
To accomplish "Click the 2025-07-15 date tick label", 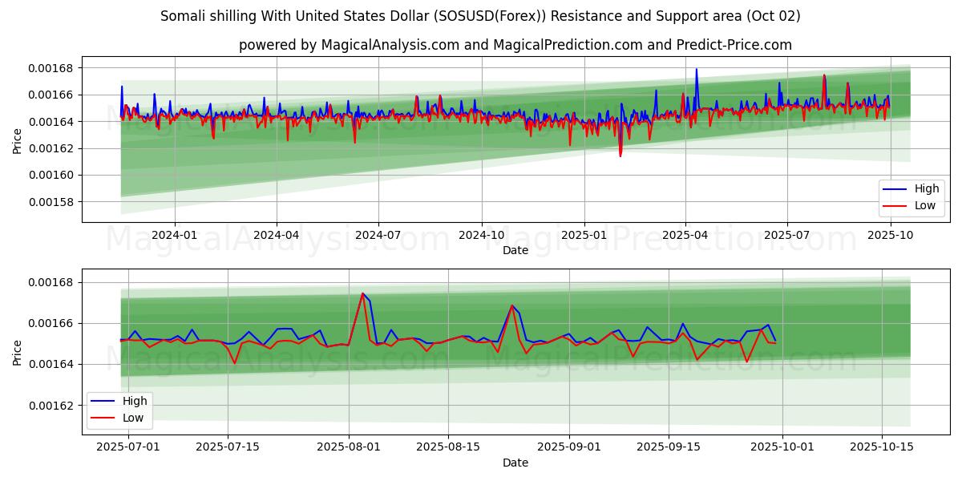I will [x=228, y=447].
